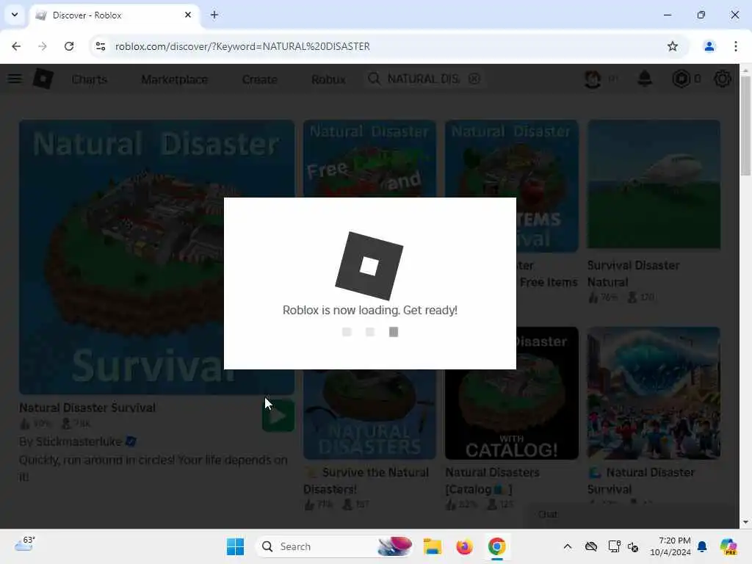Click the search magnifier icon in Roblox

click(x=374, y=79)
